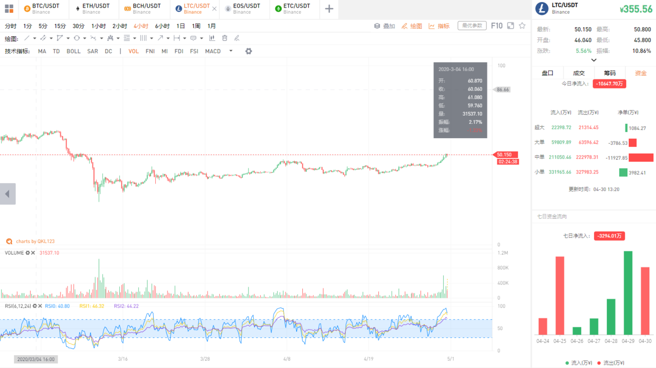Select the 1小时 timeframe
The image size is (656, 368).
point(98,26)
